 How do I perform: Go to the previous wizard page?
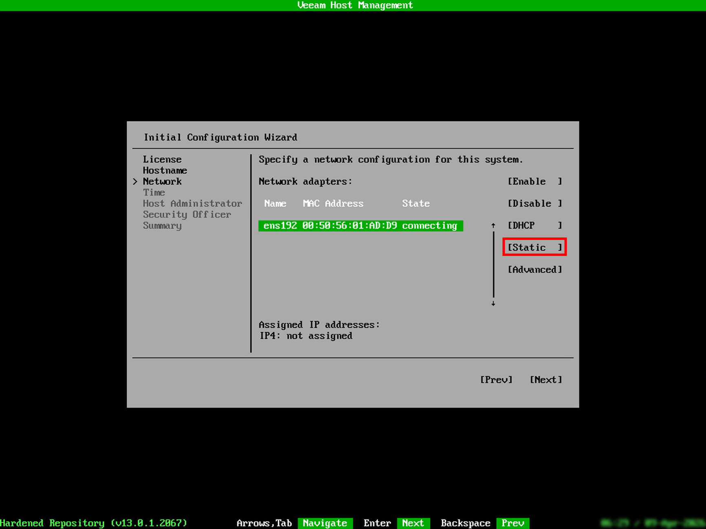point(496,379)
